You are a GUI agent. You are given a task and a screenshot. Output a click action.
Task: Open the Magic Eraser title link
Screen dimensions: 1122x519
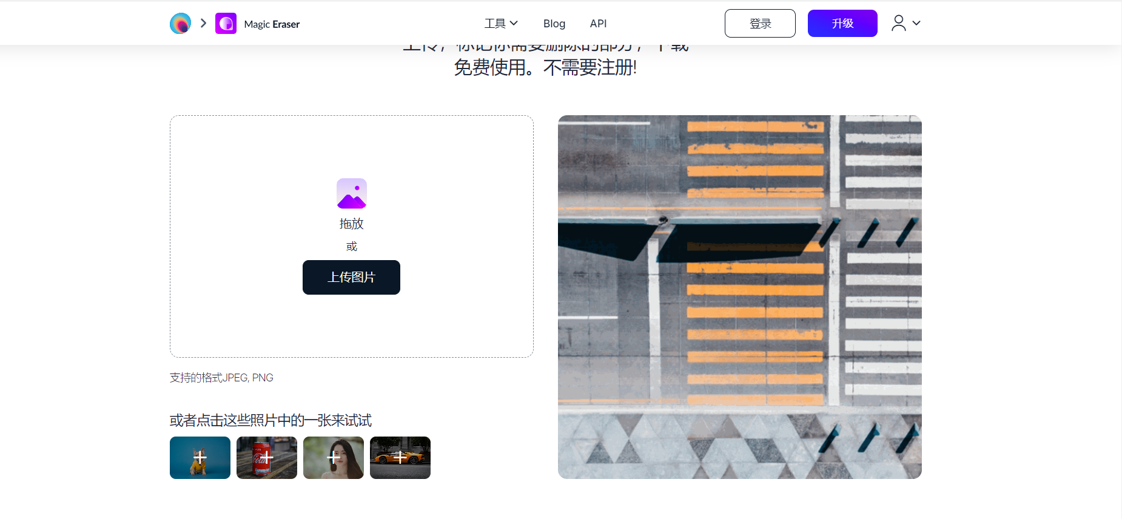[x=272, y=24]
